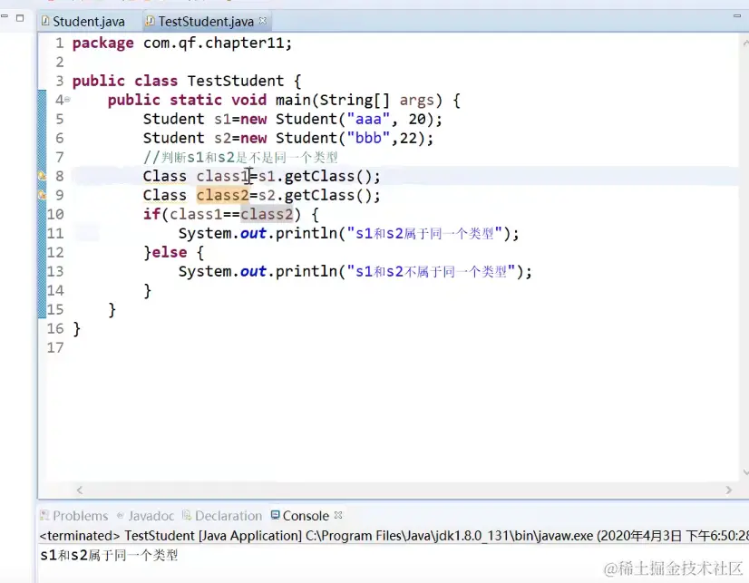Click the Chinese comment on line 7
The height and width of the screenshot is (583, 749).
pos(241,158)
